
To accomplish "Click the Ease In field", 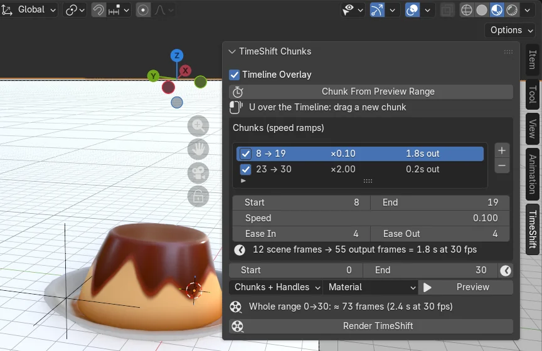I will click(301, 234).
